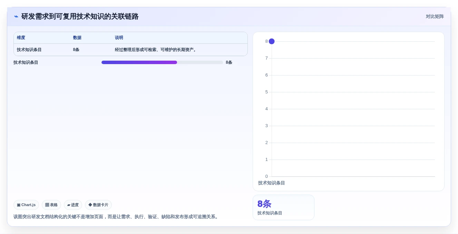Image resolution: width=458 pixels, height=234 pixels.
Task: Click the y-axis tick label 4
Action: click(266, 109)
